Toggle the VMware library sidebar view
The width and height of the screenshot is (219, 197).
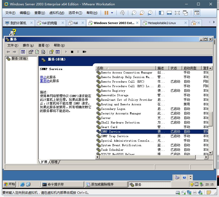[x=161, y=13]
